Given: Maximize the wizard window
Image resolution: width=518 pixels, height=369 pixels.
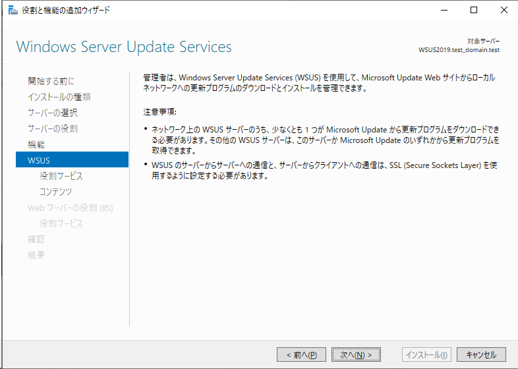Looking at the screenshot, I should pyautogui.click(x=474, y=11).
